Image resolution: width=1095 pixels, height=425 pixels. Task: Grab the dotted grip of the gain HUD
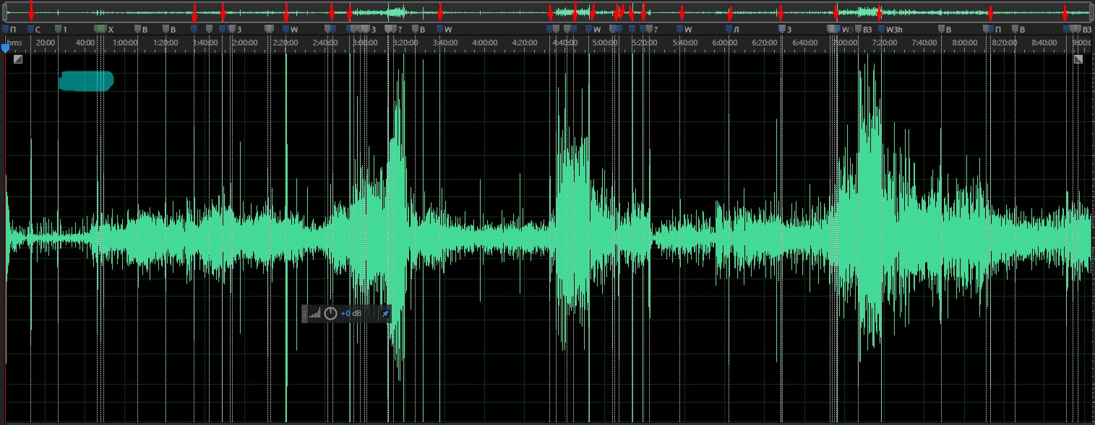pyautogui.click(x=304, y=314)
